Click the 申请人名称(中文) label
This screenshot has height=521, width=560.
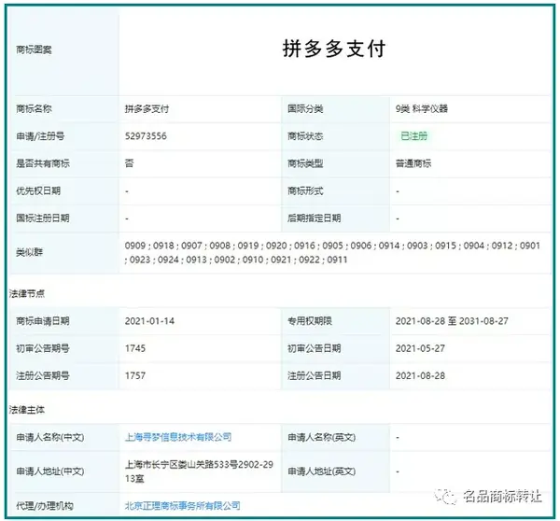tap(50, 437)
